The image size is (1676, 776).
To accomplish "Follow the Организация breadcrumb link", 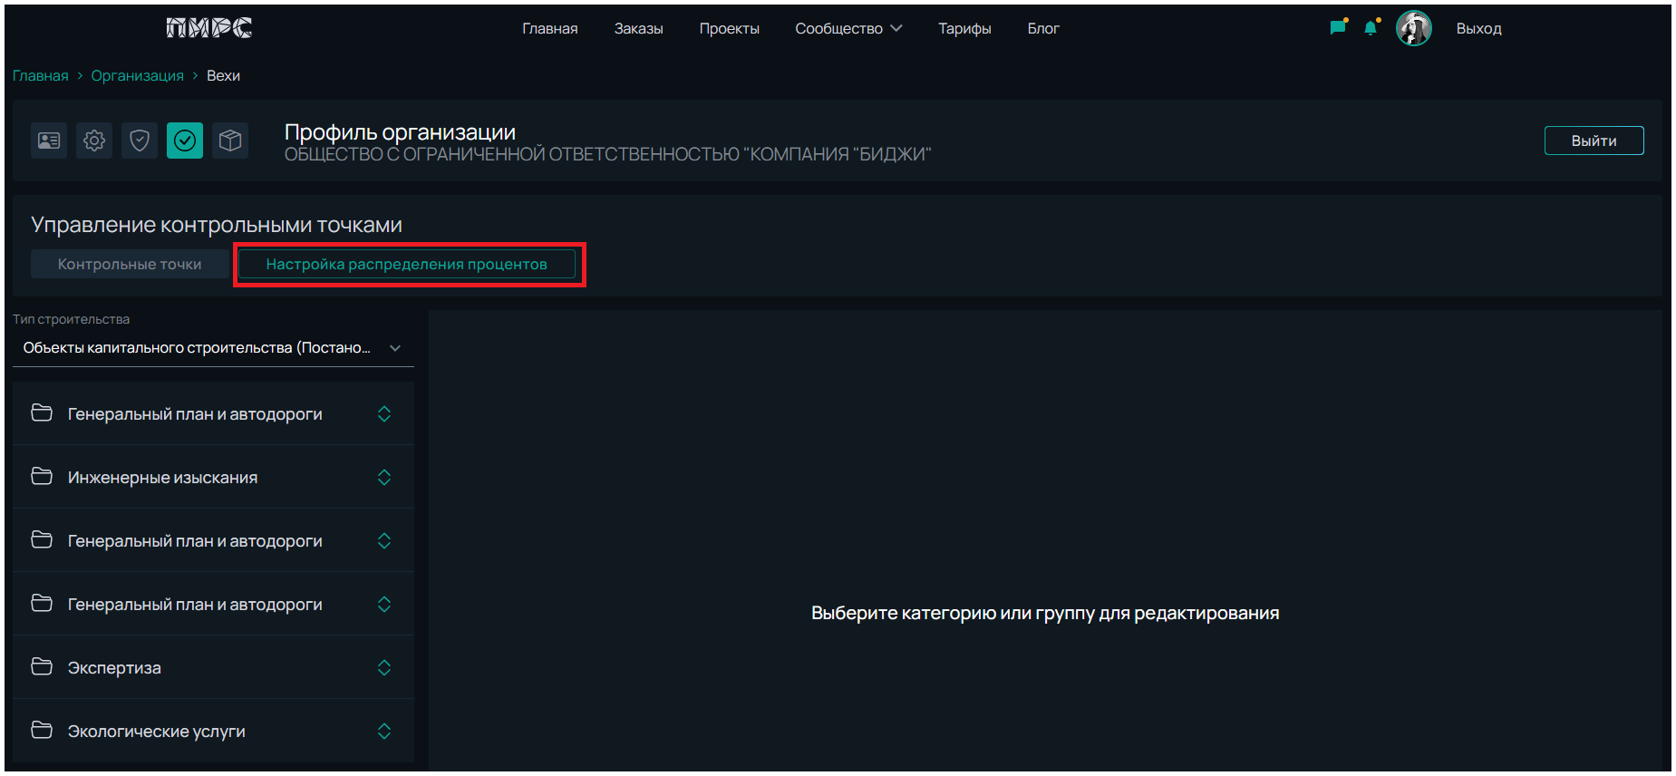I will (137, 75).
